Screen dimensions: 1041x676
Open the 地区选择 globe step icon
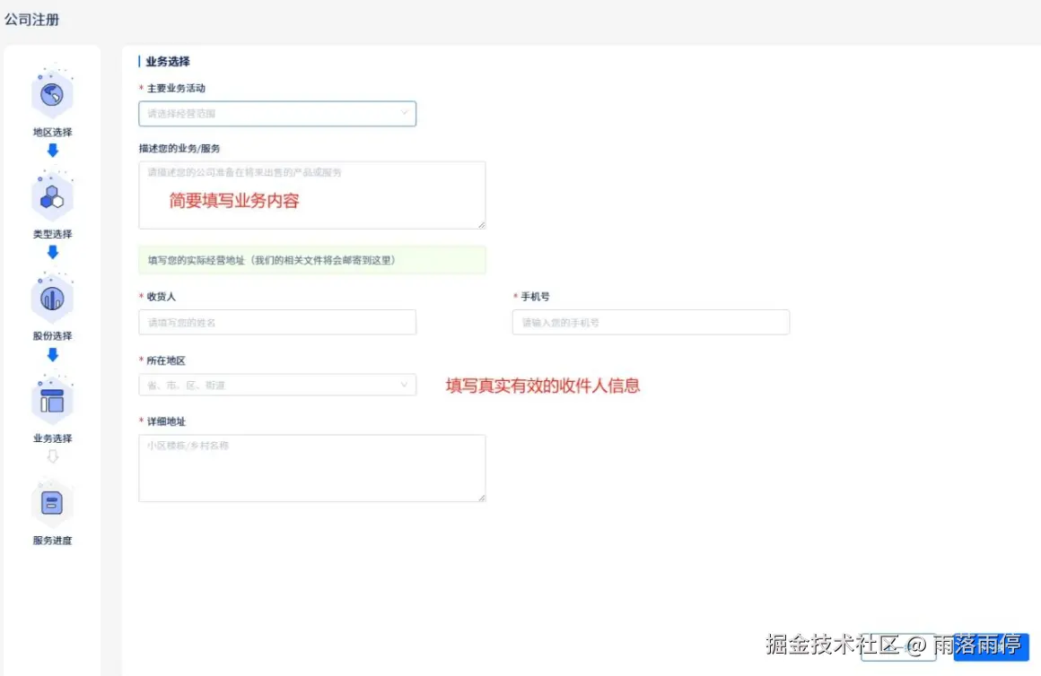pyautogui.click(x=52, y=95)
